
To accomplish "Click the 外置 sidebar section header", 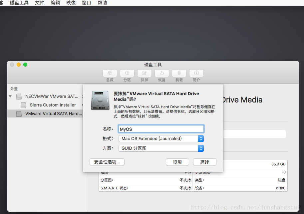I will click(x=14, y=89).
